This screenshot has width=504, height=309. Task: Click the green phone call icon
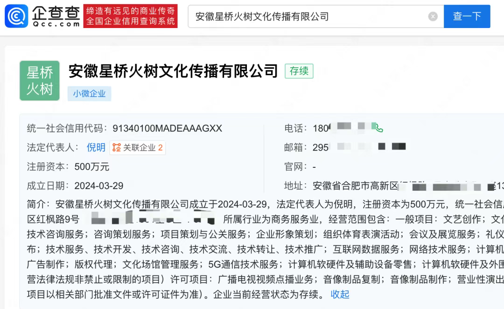coord(379,128)
